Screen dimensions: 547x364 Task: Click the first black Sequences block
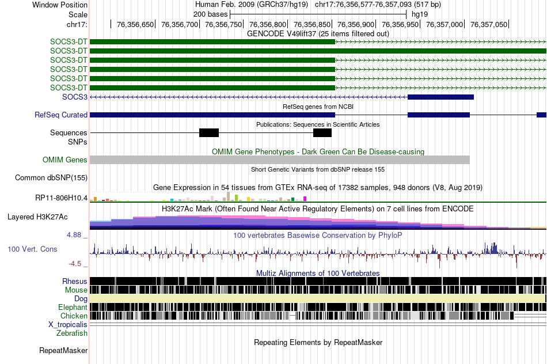pos(209,132)
